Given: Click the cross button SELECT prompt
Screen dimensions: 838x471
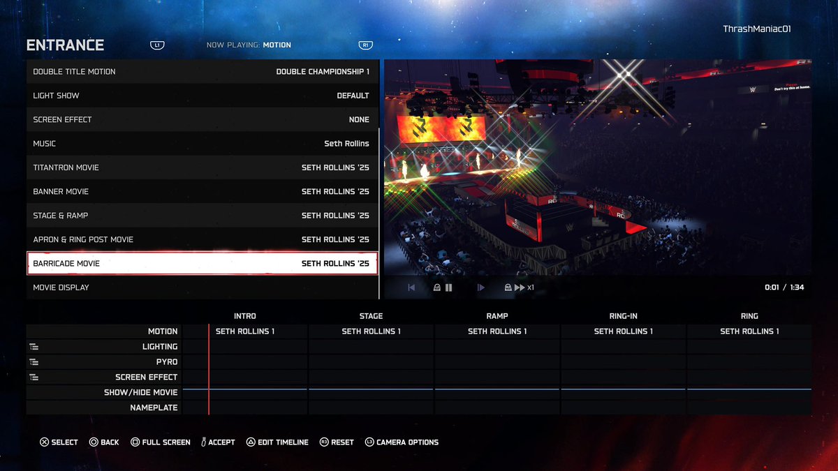Looking at the screenshot, I should (x=59, y=442).
